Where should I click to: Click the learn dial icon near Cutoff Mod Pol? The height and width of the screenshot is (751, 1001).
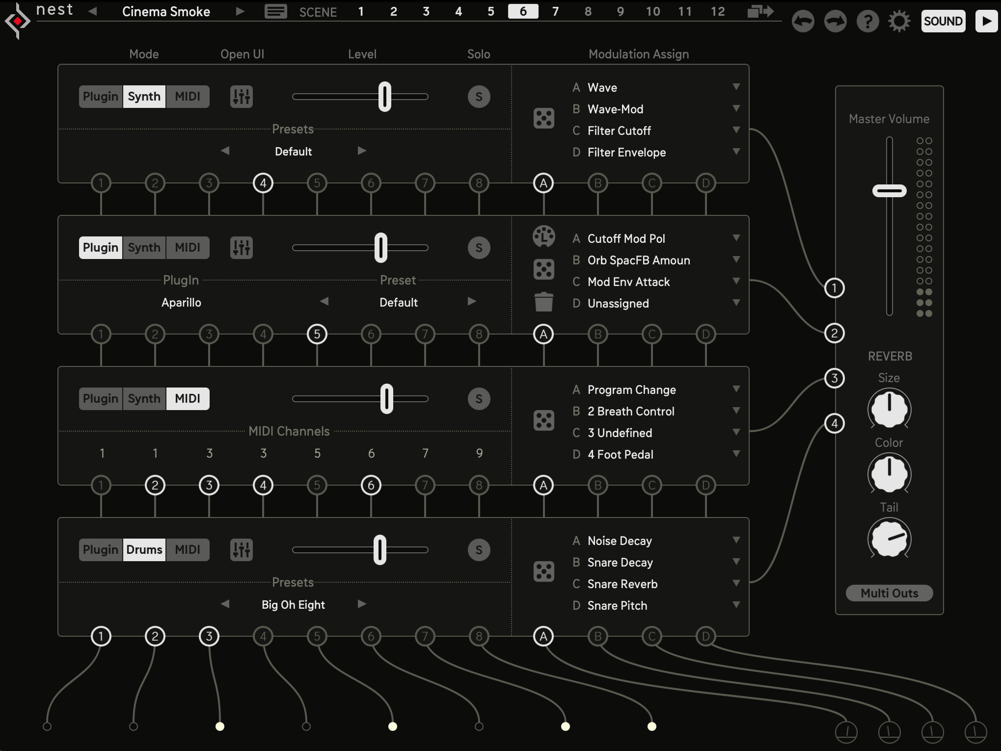[543, 236]
